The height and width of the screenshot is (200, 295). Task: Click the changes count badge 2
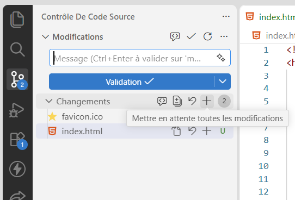point(224,101)
